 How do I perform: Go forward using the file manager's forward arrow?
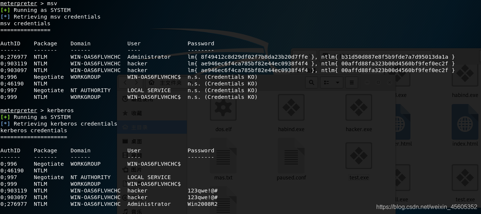click(x=137, y=82)
